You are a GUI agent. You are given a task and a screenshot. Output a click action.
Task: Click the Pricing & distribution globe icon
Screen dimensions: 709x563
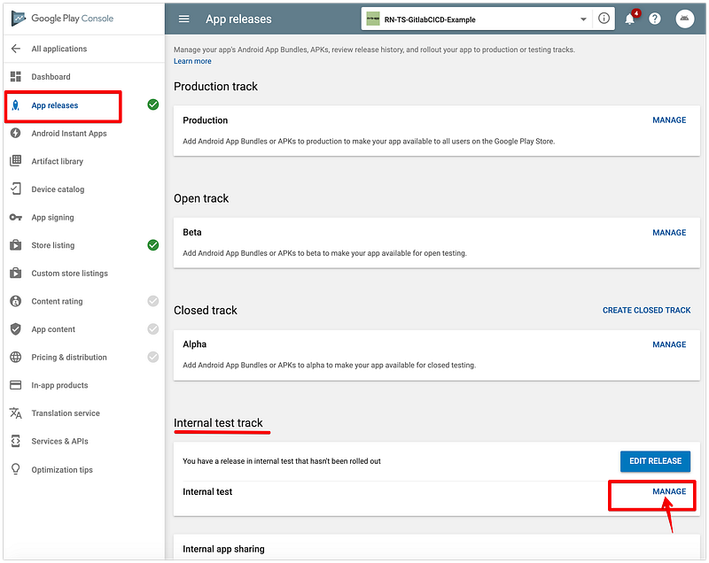pyautogui.click(x=16, y=357)
